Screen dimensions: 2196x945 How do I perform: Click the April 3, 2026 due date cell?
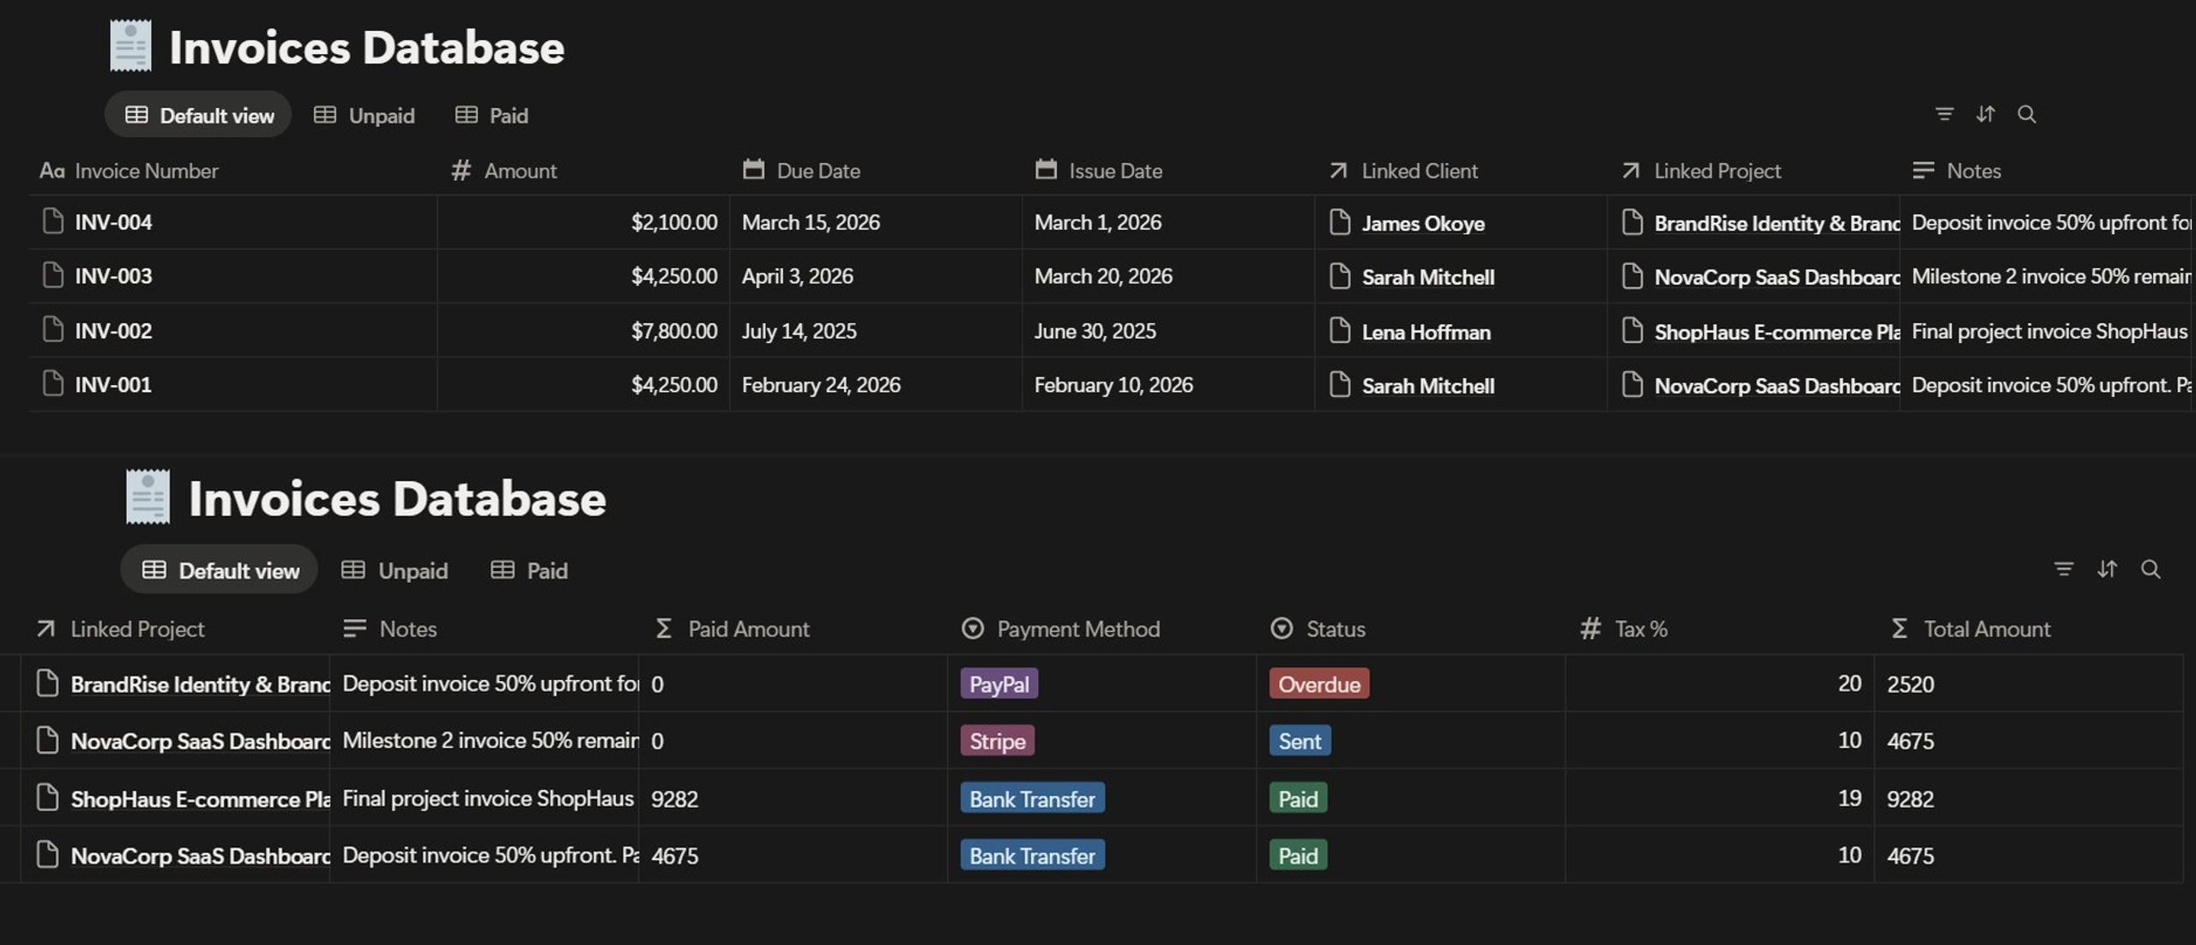[x=876, y=276]
